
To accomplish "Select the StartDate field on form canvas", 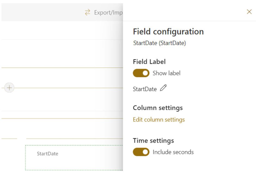I will [47, 154].
